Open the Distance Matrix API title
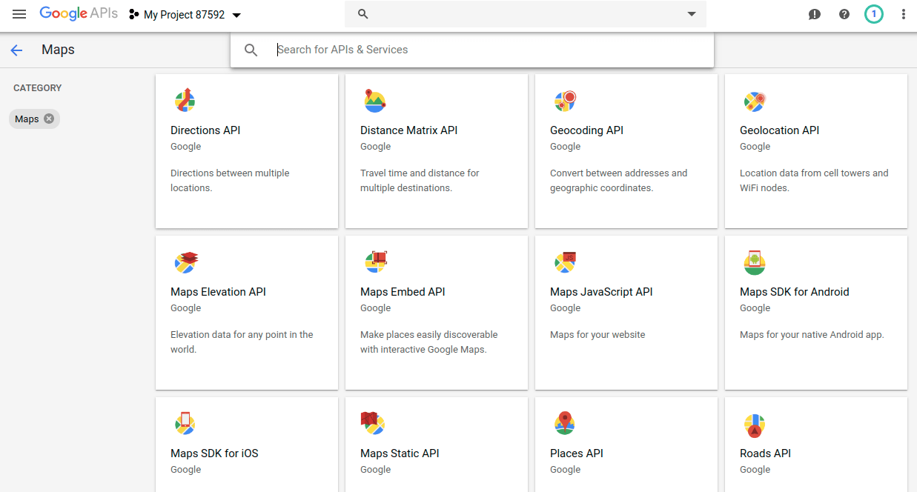Screen dimensions: 917x492 tap(408, 130)
